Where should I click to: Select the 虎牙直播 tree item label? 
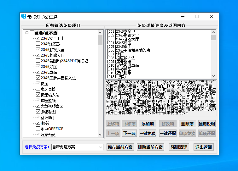(x=48, y=89)
